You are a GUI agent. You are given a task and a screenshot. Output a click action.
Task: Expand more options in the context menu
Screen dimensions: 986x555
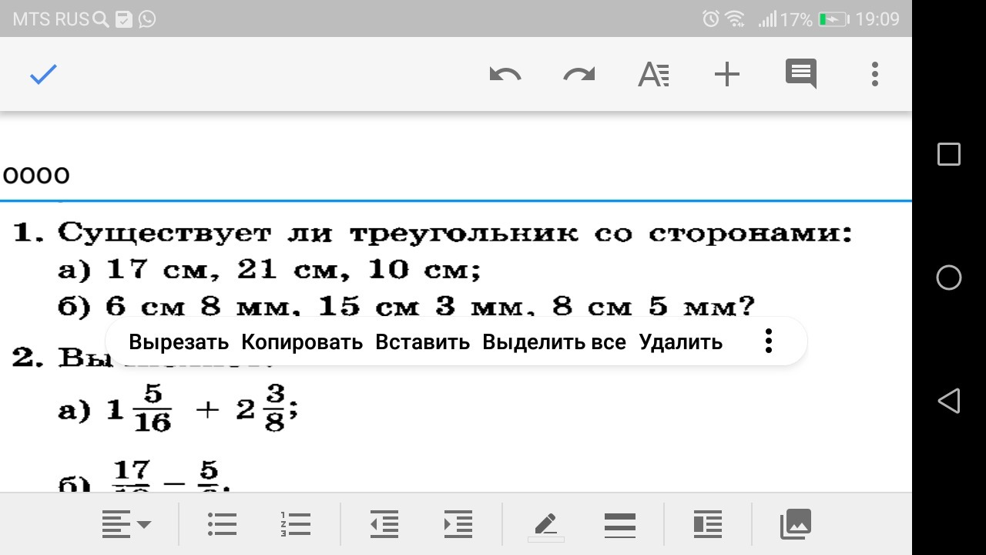[x=768, y=340]
